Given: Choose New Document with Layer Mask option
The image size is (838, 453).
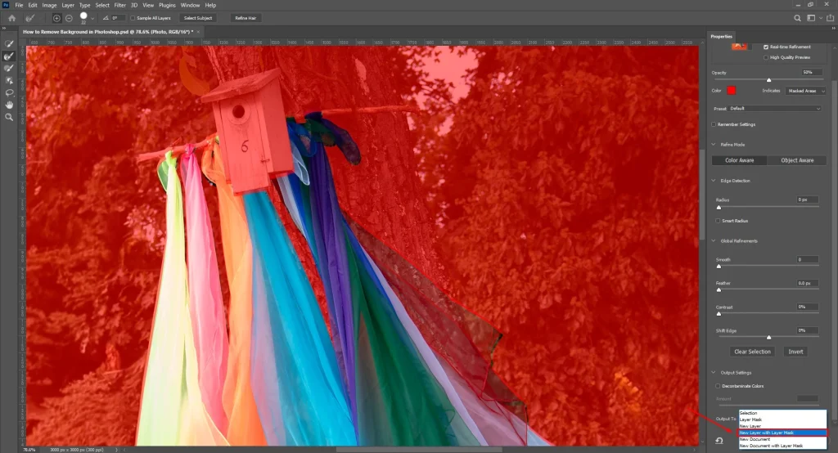Looking at the screenshot, I should (x=782, y=446).
